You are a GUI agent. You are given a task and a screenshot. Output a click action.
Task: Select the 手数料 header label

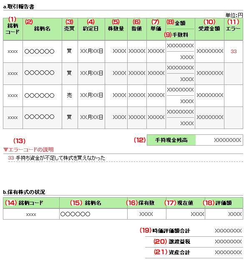[180, 35]
